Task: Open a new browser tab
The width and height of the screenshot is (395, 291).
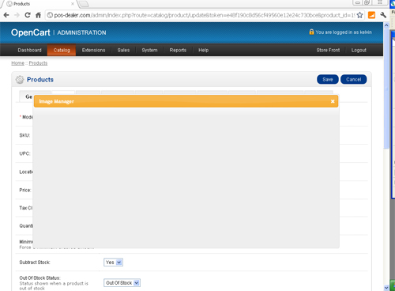Action: tap(84, 4)
